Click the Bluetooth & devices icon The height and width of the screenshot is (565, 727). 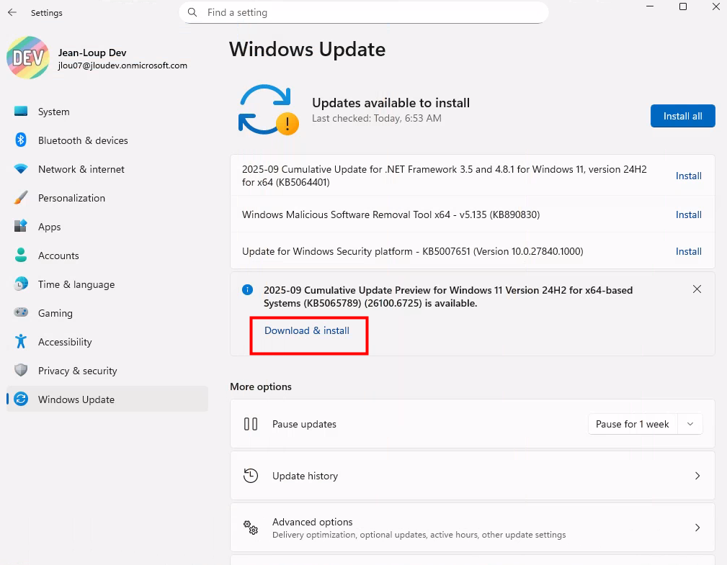21,140
